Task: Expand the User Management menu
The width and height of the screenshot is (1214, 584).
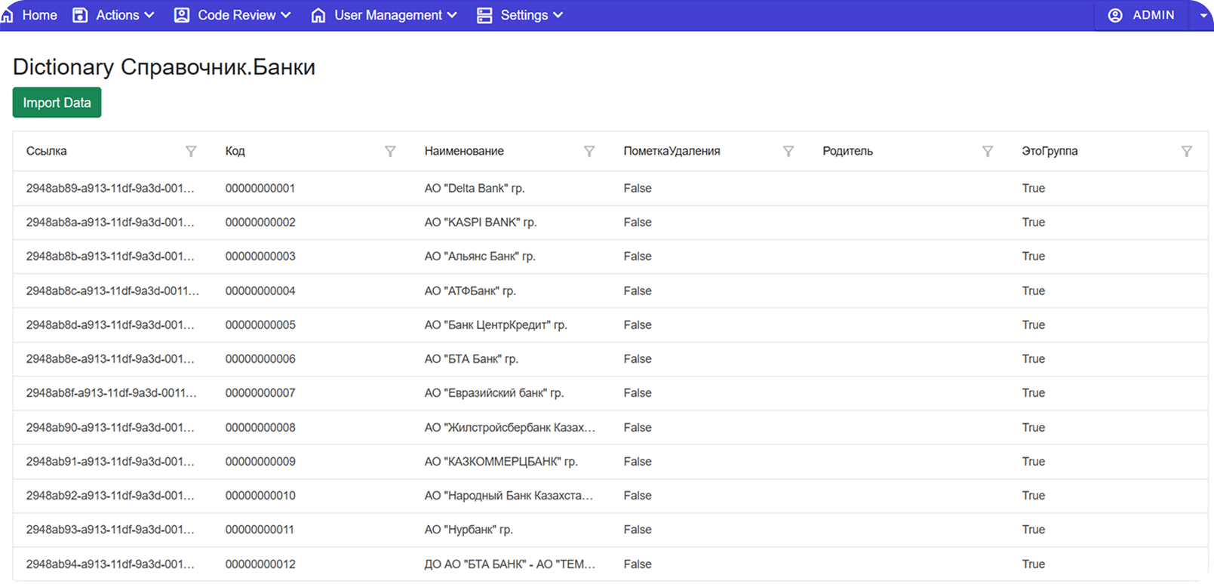Action: (384, 15)
